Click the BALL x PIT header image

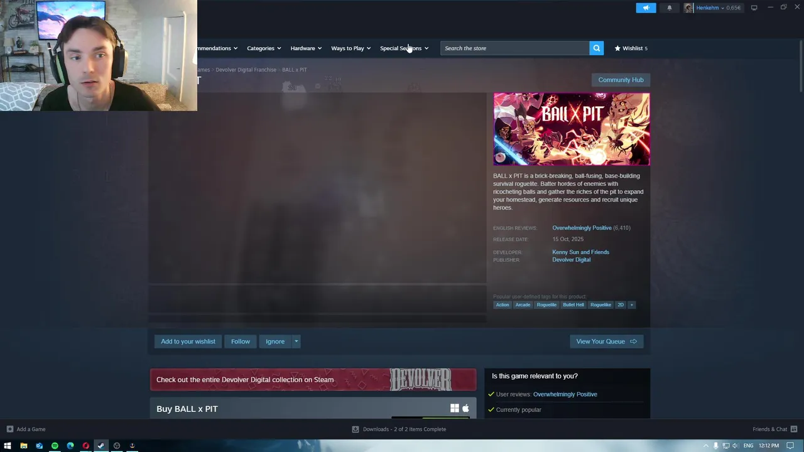click(572, 129)
